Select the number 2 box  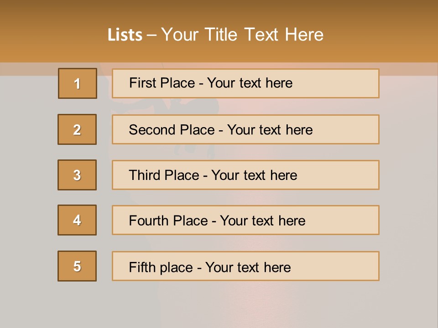coord(77,129)
